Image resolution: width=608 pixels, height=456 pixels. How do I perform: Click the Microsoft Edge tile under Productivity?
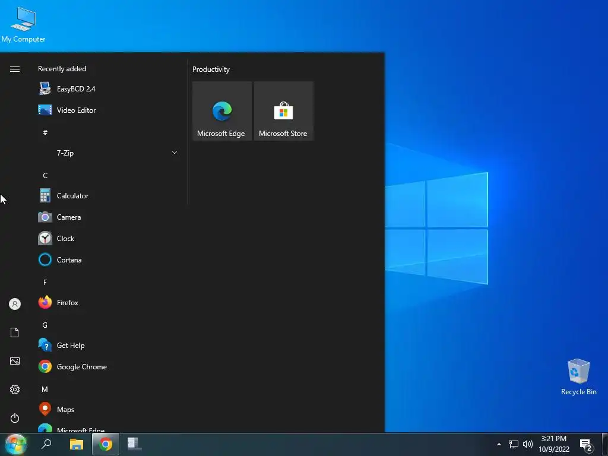222,111
